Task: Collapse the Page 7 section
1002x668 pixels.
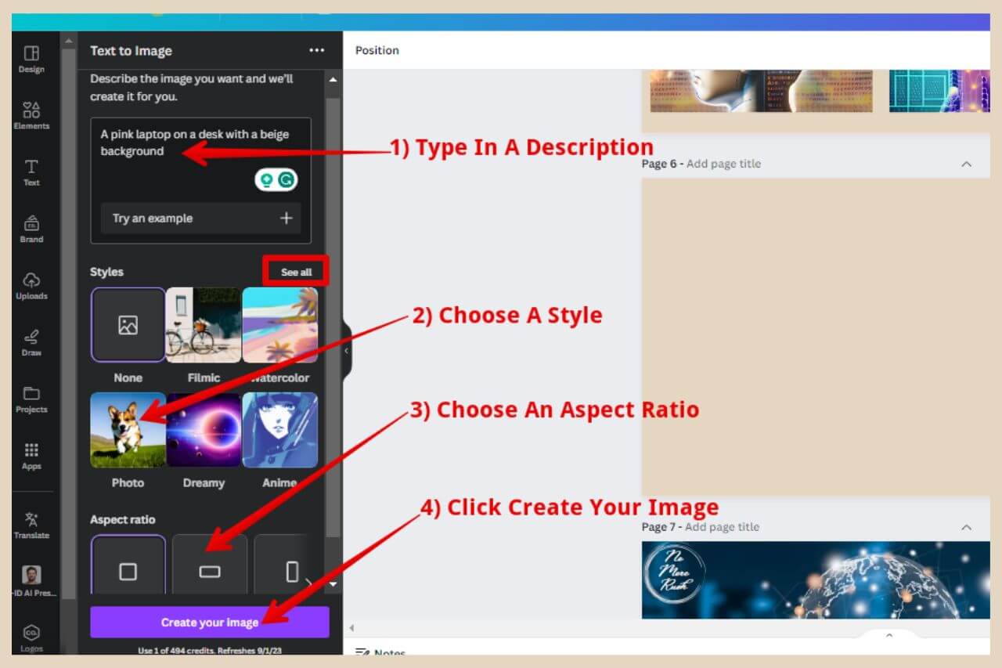Action: pos(967,527)
